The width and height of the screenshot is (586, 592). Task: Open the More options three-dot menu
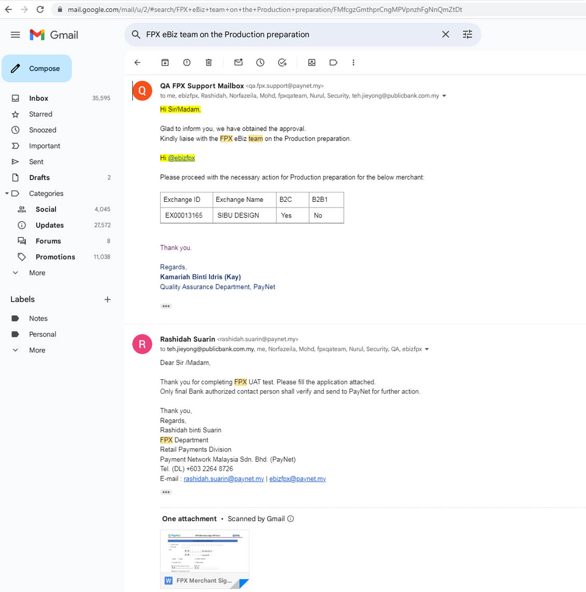click(353, 63)
